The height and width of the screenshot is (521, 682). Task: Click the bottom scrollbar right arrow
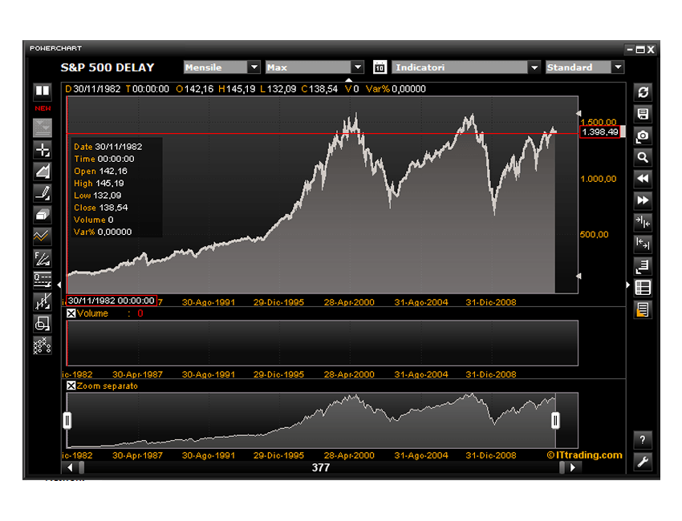click(x=573, y=467)
